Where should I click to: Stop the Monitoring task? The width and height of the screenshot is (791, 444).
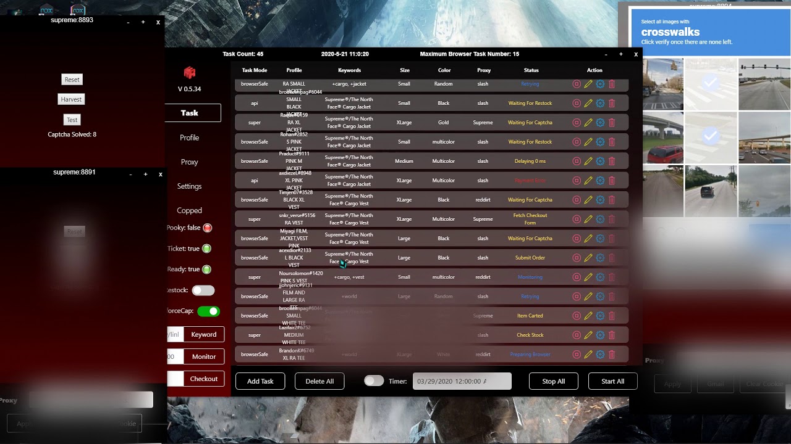577,277
